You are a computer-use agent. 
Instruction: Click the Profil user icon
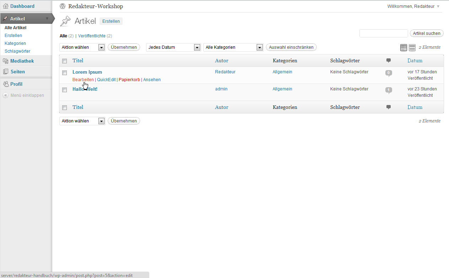tap(6, 84)
